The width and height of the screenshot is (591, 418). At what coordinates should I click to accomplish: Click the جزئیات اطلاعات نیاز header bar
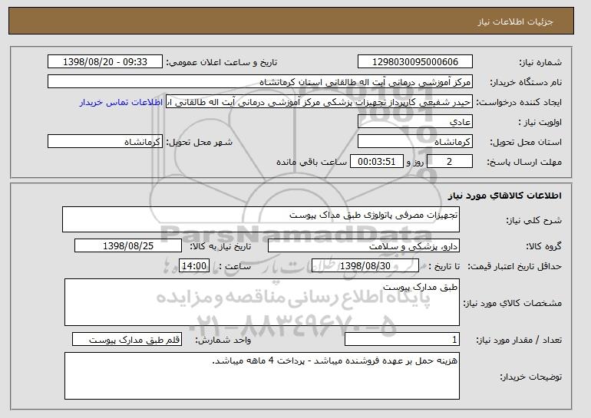point(291,21)
